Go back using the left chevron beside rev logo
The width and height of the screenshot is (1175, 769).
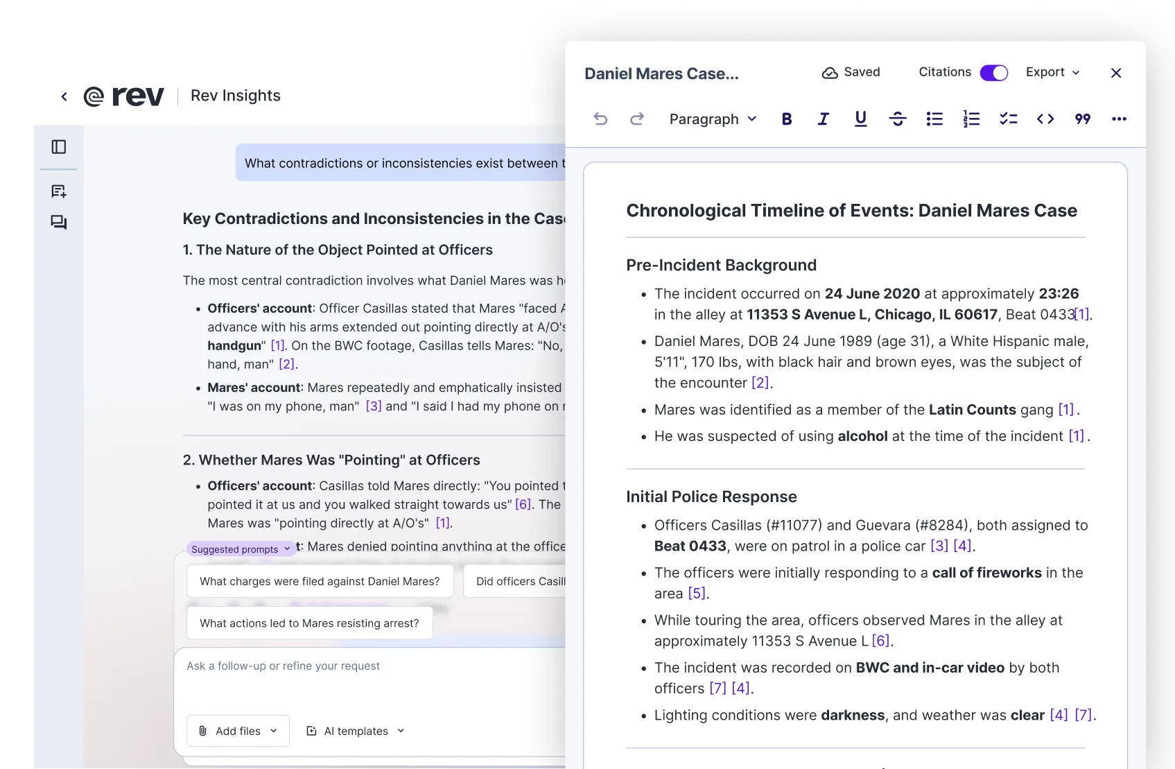(64, 96)
